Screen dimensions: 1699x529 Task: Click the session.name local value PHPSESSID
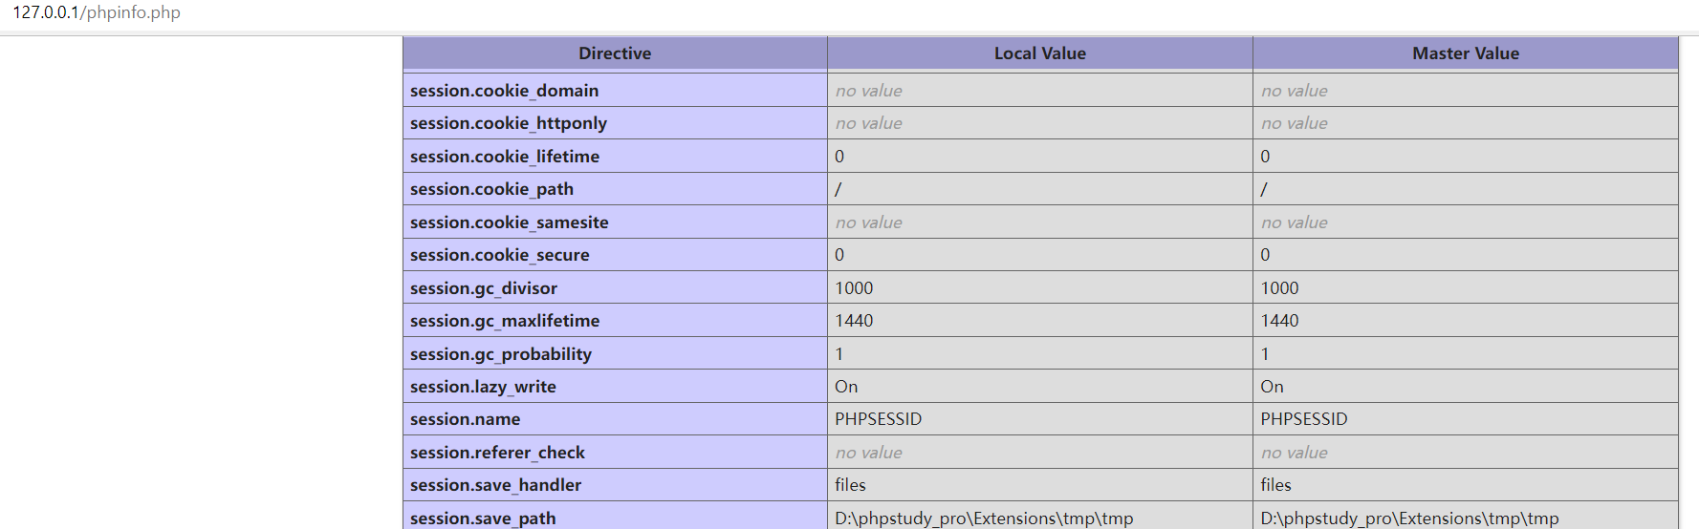tap(878, 419)
